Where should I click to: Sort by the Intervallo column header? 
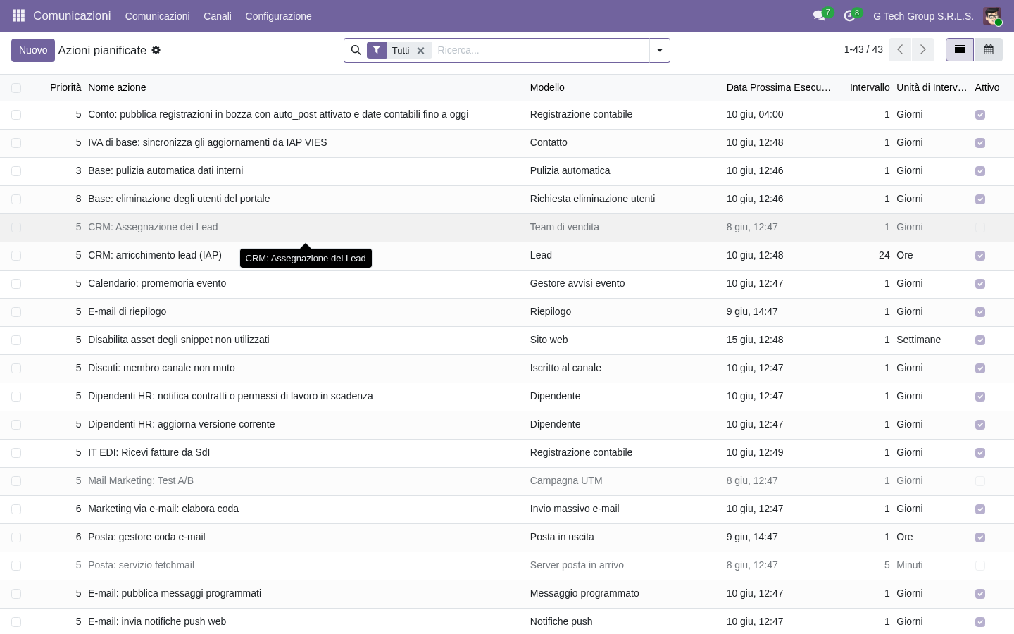pyautogui.click(x=870, y=87)
